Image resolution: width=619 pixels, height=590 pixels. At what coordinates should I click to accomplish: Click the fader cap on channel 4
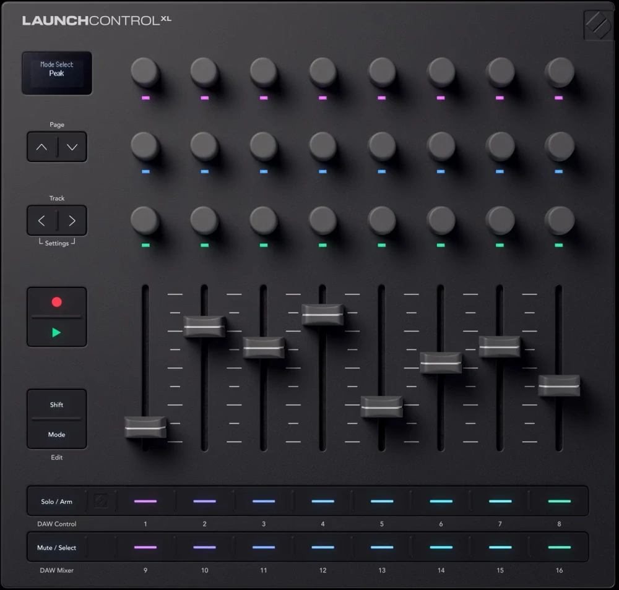322,315
